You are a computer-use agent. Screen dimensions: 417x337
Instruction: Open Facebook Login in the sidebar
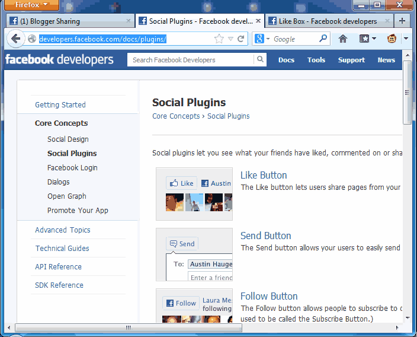click(72, 167)
